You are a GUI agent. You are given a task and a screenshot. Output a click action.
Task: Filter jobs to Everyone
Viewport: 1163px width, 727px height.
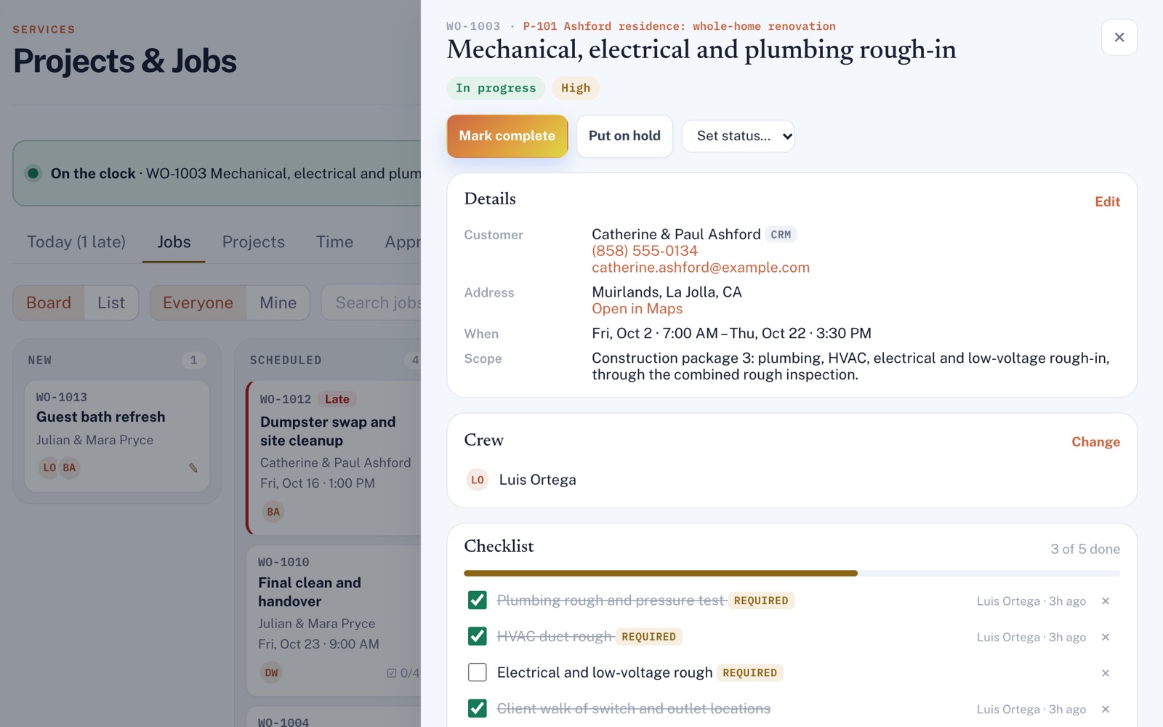coord(198,302)
